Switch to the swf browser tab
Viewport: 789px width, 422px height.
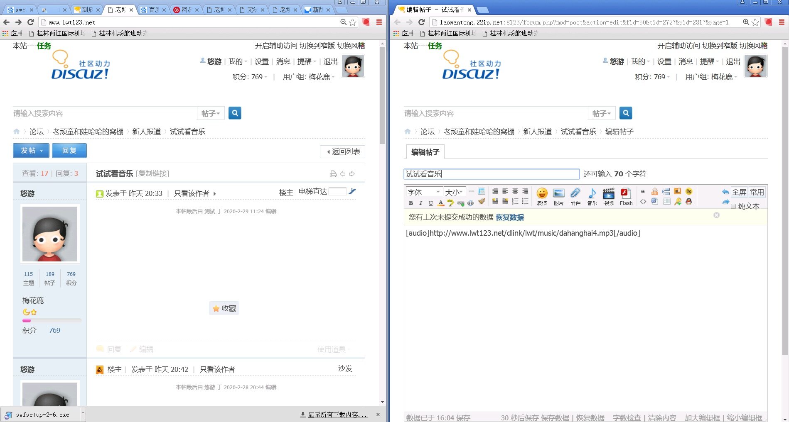[x=21, y=10]
